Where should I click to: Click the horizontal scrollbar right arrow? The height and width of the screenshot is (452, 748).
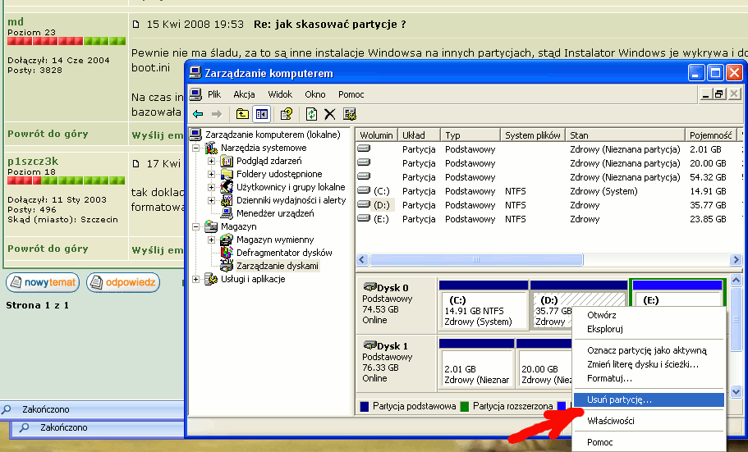[736, 260]
